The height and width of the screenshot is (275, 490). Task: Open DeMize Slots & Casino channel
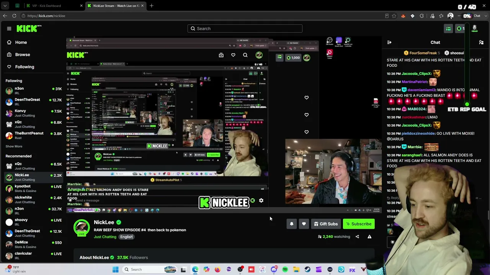click(34, 244)
